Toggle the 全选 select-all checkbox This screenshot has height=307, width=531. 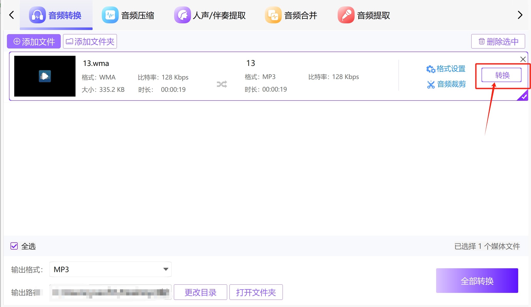pyautogui.click(x=14, y=246)
